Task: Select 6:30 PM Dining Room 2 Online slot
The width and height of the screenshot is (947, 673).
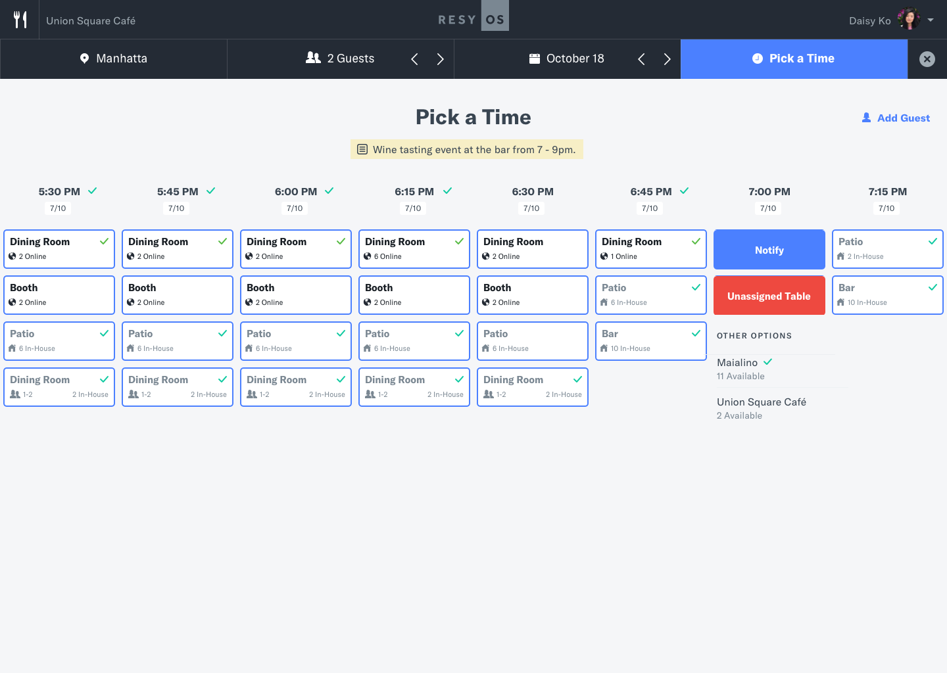Action: coord(533,249)
